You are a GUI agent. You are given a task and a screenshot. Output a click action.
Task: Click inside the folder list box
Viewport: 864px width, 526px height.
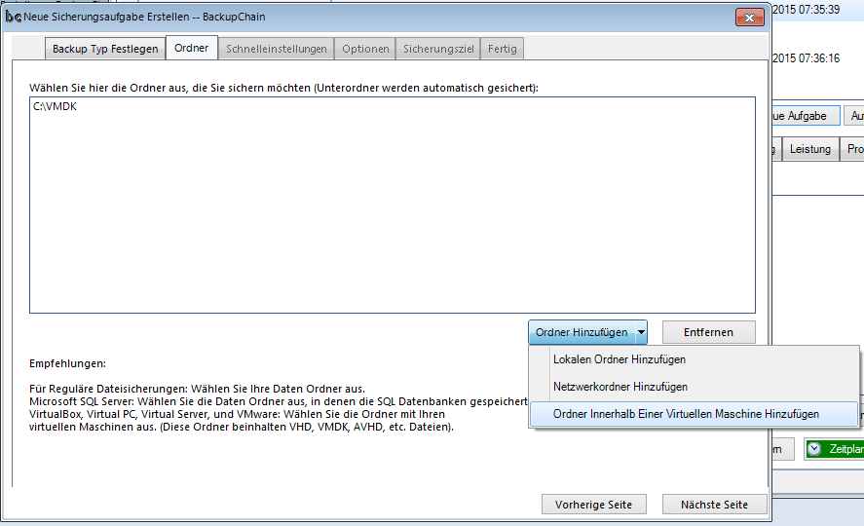(393, 205)
